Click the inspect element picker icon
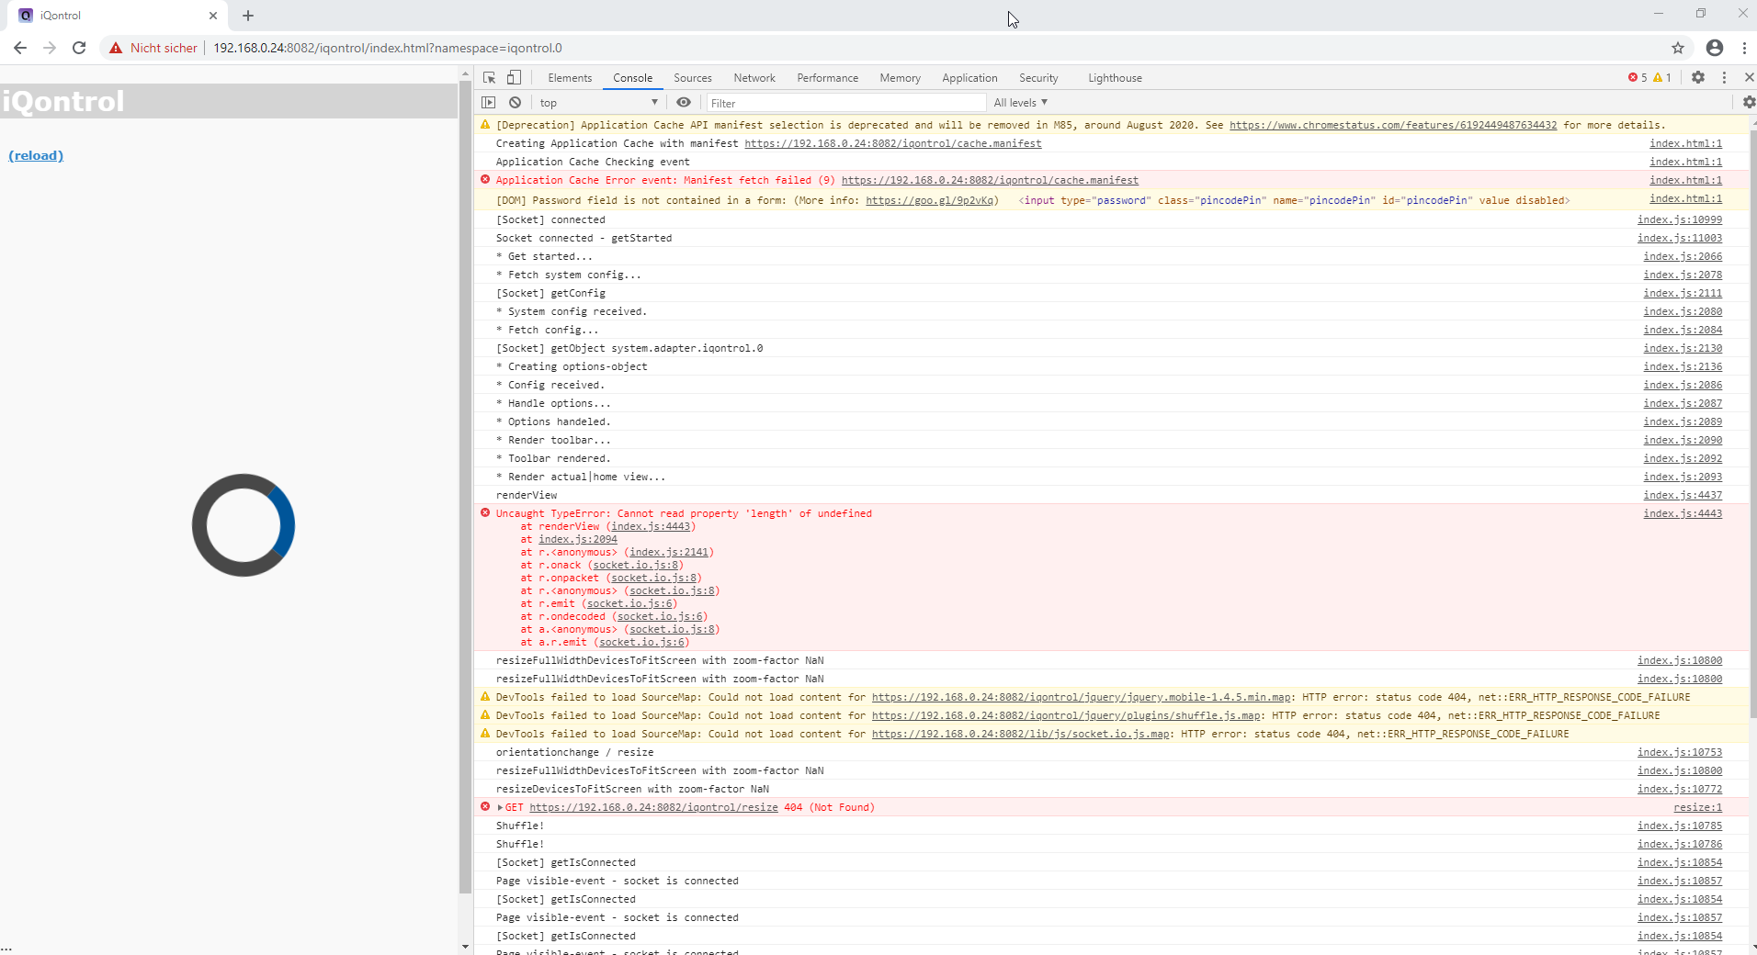This screenshot has height=955, width=1757. pos(489,78)
